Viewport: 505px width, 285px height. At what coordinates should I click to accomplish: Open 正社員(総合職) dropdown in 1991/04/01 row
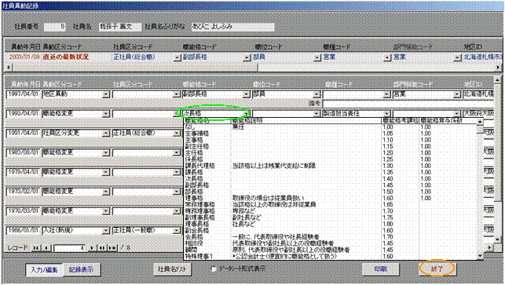click(176, 133)
